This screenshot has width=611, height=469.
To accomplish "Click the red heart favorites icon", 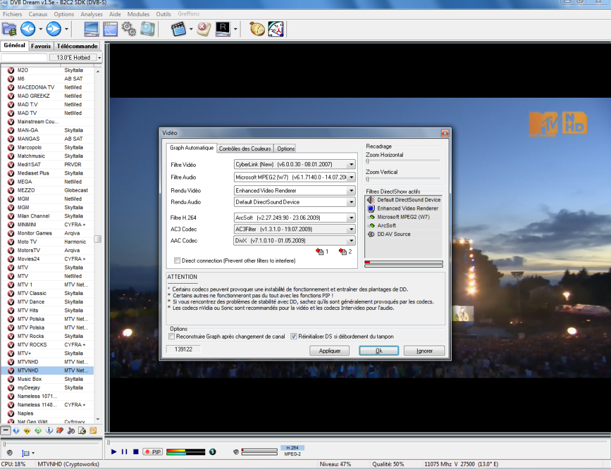I will coord(60,430).
